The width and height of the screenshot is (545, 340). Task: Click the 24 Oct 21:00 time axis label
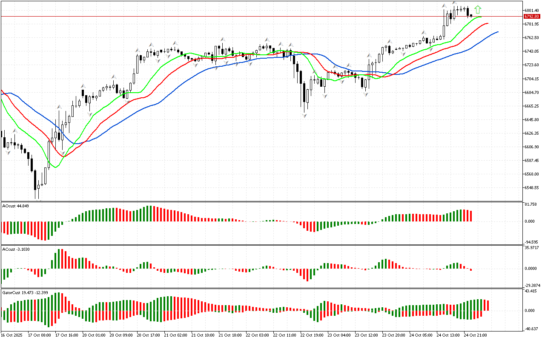pos(475,335)
